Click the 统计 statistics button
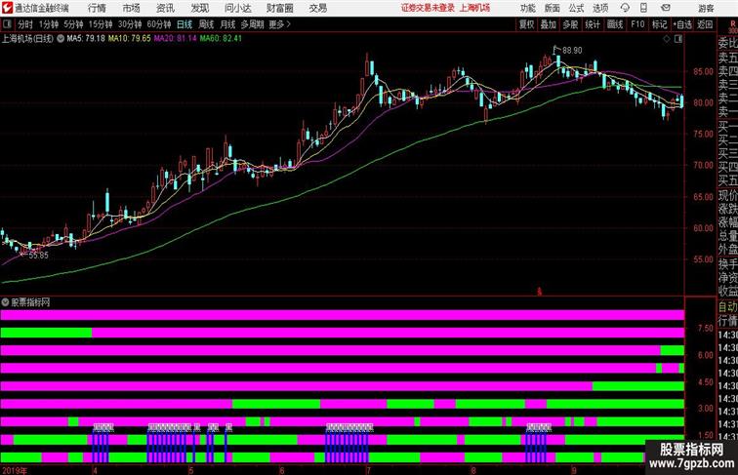Viewport: 738px width, 475px height. click(593, 24)
